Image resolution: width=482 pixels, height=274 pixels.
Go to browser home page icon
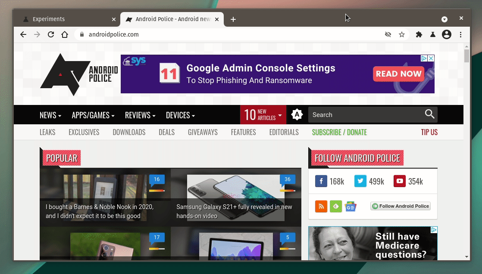(x=65, y=34)
